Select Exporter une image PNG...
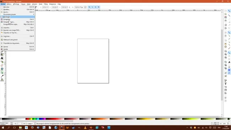231x130 pixels. click(x=17, y=30)
